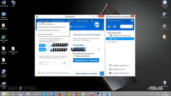The width and height of the screenshot is (171, 96).
Task: Select the нужный софт folder on desktop
Action: (x=4, y=50)
